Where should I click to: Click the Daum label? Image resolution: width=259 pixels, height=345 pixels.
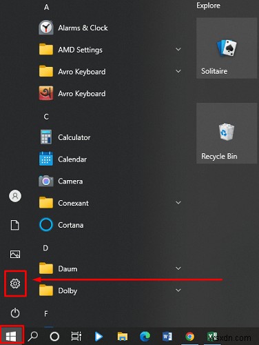click(68, 268)
